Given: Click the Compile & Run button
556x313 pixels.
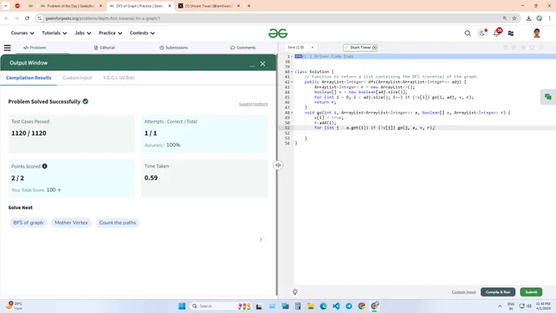Looking at the screenshot, I should point(498,292).
